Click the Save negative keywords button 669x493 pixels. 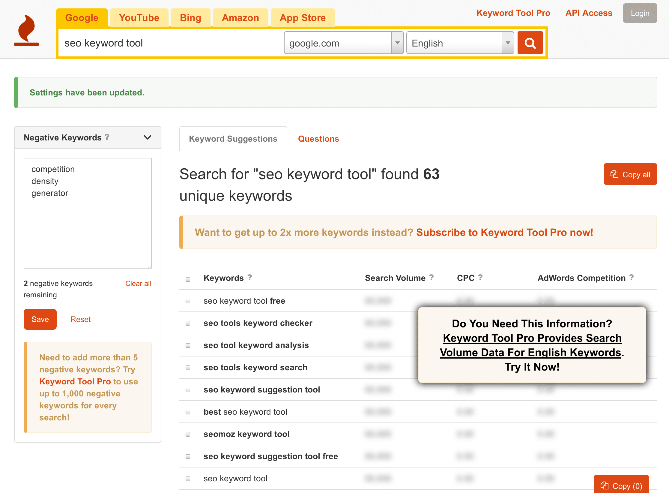click(40, 319)
